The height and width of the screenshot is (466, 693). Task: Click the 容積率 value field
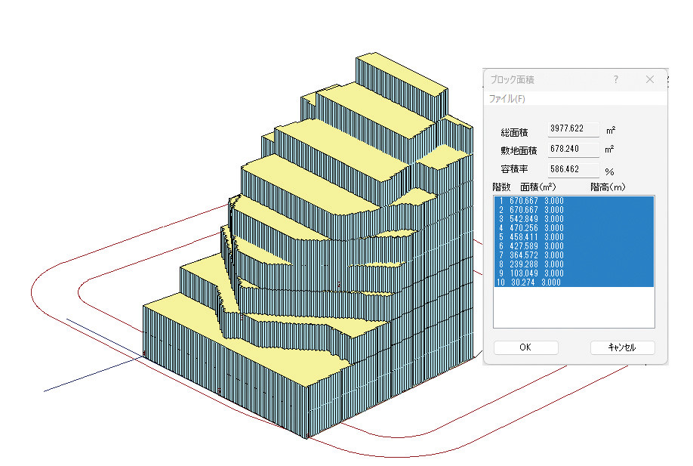tap(573, 169)
